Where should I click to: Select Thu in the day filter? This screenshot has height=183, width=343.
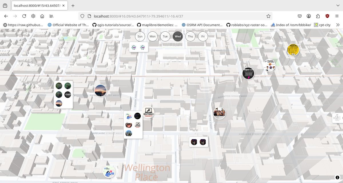pyautogui.click(x=190, y=36)
